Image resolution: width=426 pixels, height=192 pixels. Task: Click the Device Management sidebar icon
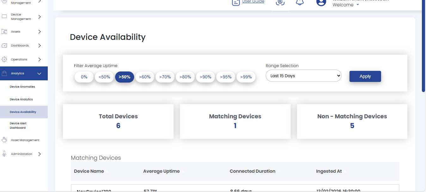4,16
